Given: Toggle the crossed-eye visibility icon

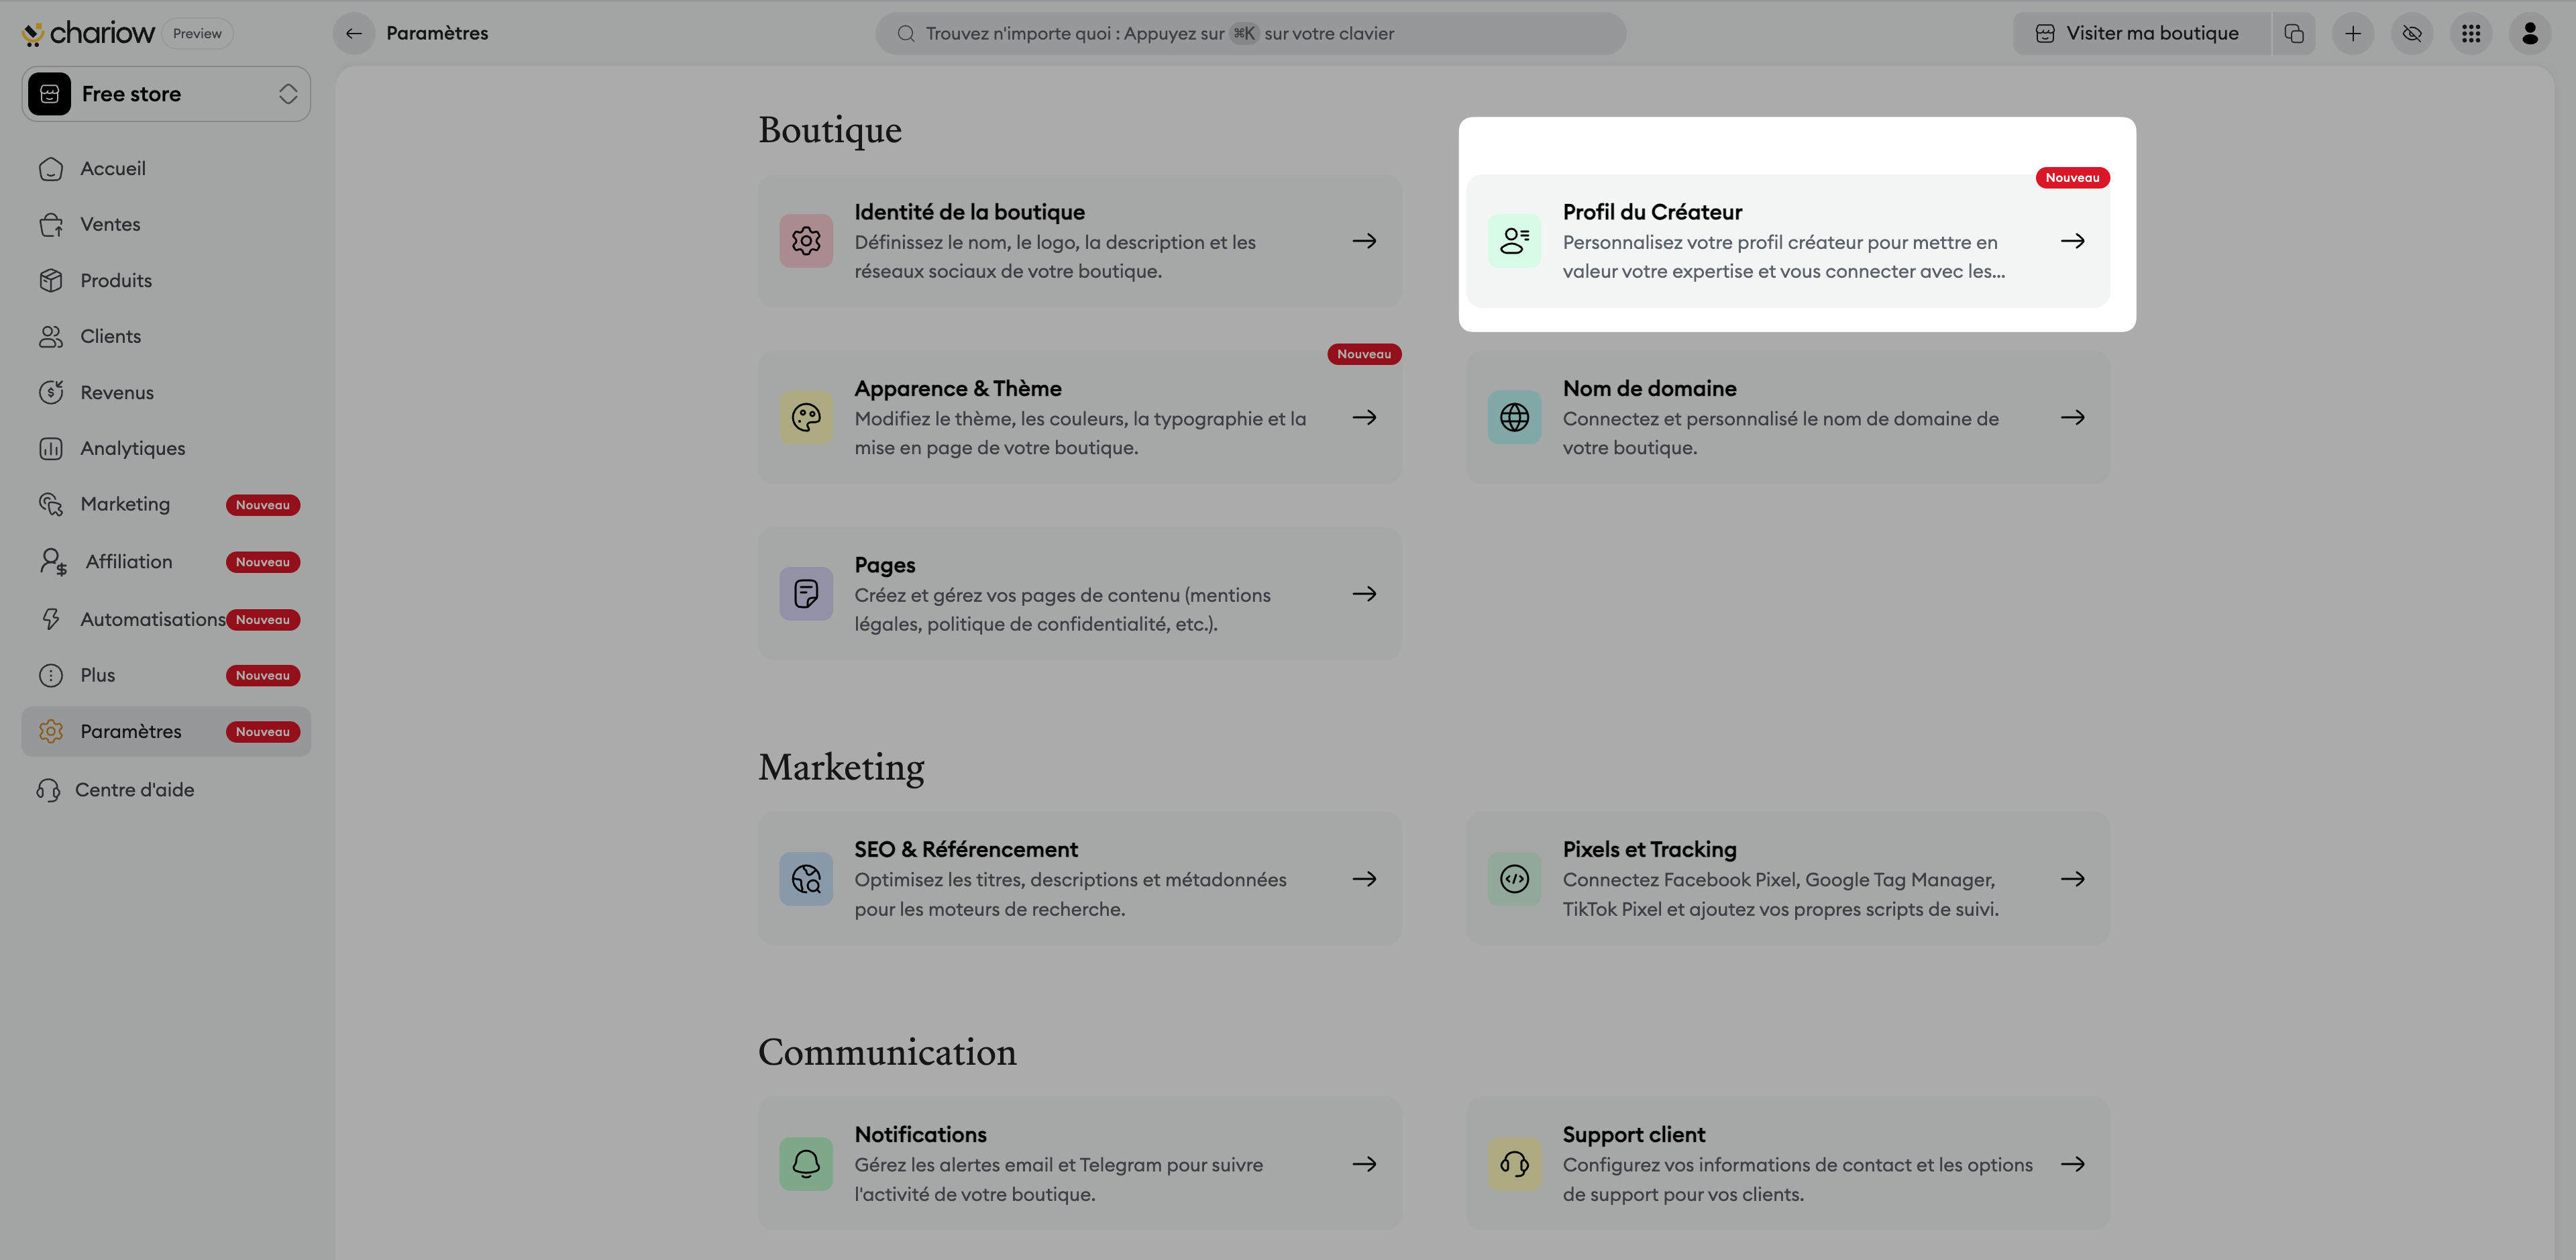Looking at the screenshot, I should coord(2411,33).
